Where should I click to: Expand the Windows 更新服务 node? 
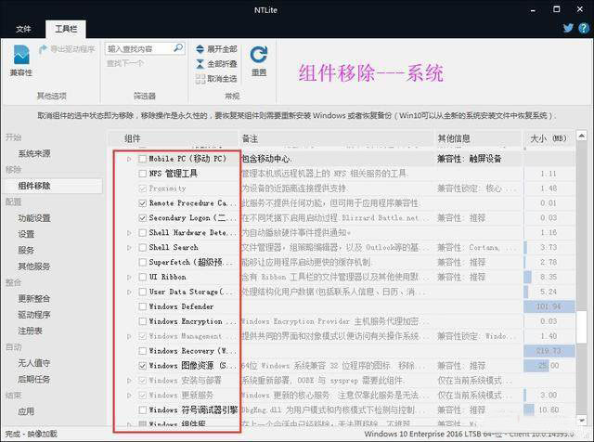click(129, 396)
